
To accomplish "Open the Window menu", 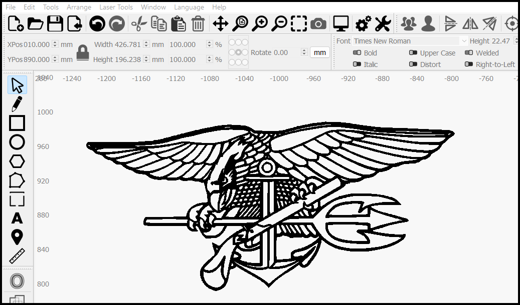I will [153, 7].
